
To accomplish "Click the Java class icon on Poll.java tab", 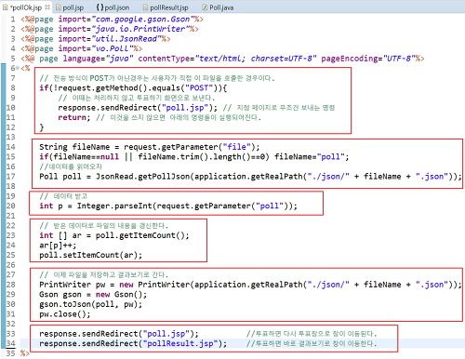I will tap(205, 7).
